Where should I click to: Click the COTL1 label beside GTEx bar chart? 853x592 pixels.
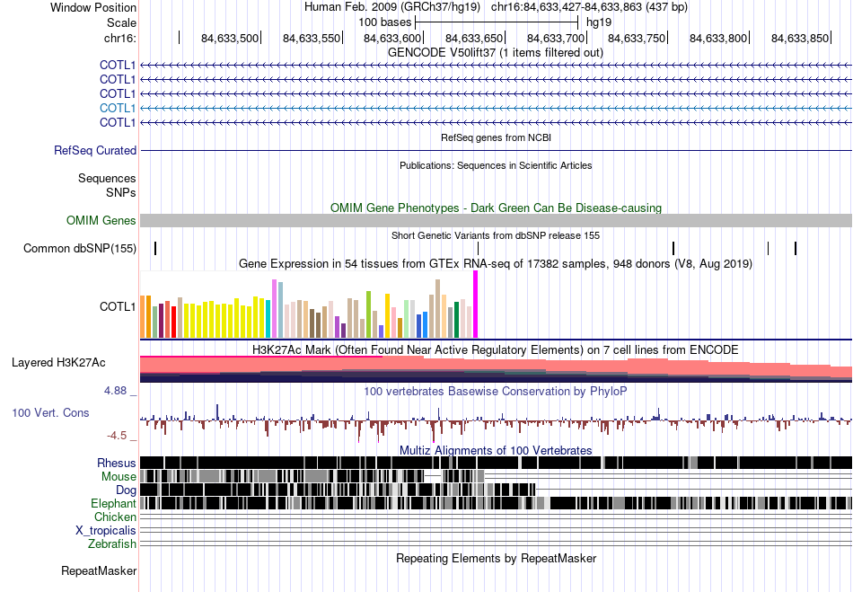coord(118,307)
